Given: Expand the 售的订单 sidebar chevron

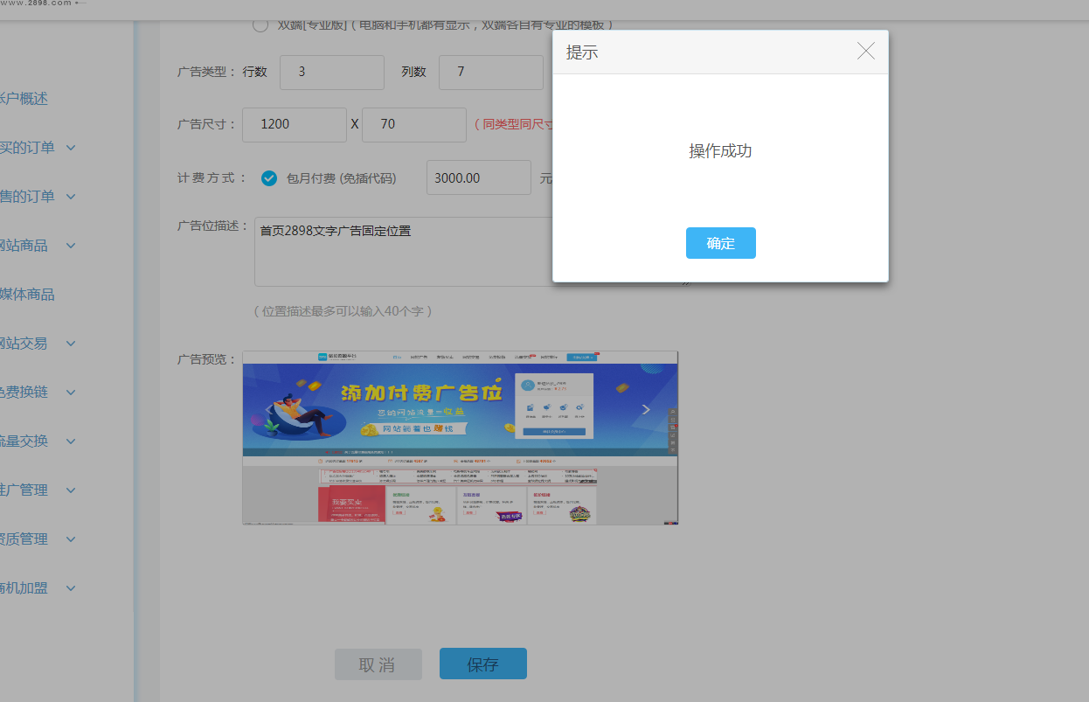Looking at the screenshot, I should click(x=71, y=197).
